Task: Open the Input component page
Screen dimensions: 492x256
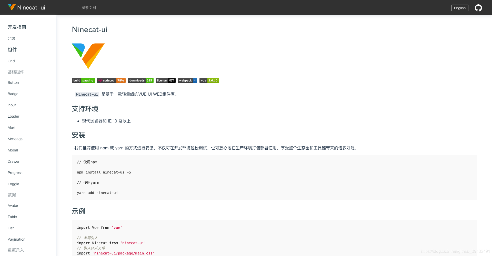Action: (x=12, y=105)
